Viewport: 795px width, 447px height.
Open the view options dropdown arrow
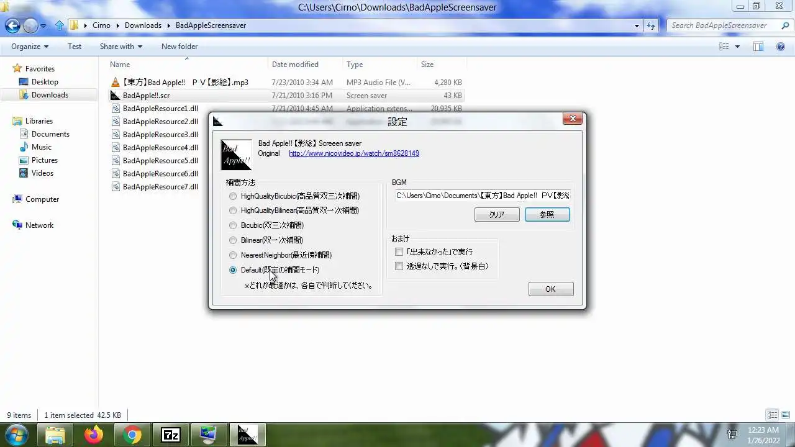click(x=737, y=47)
